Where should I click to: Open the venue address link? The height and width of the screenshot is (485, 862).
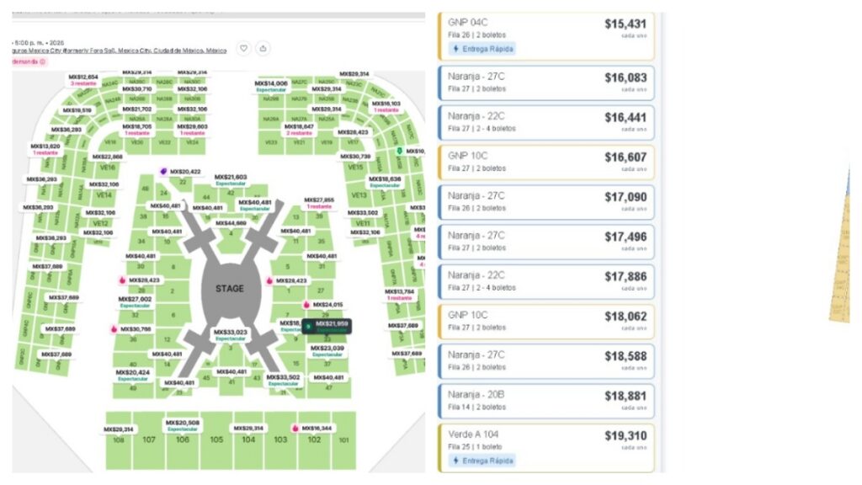118,51
